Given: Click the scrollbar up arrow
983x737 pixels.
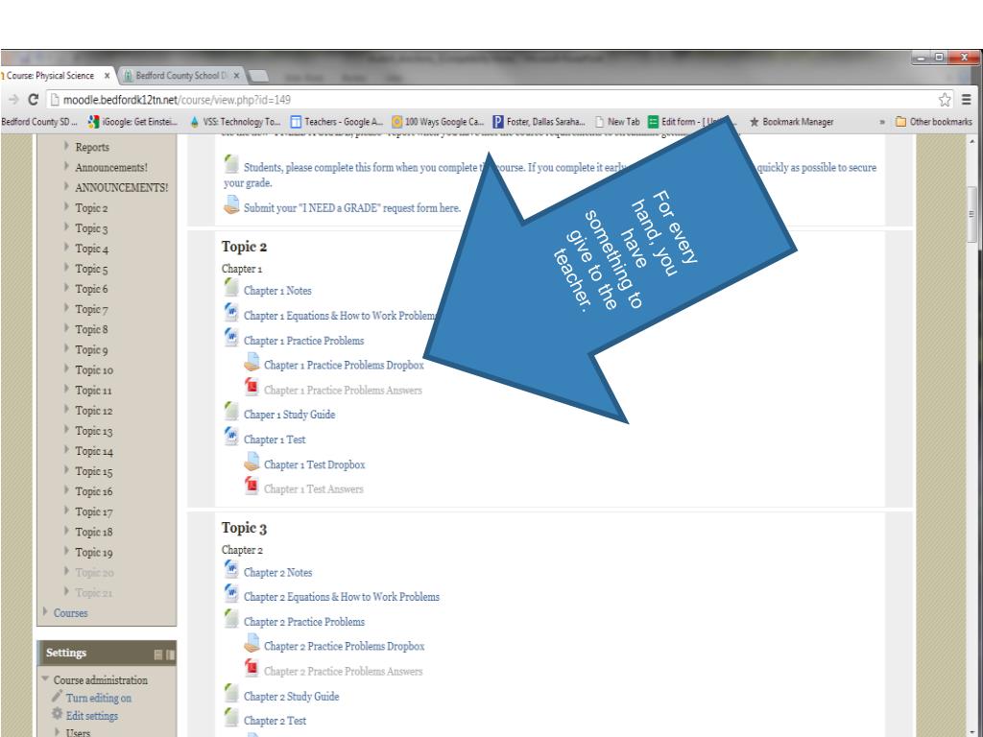Looking at the screenshot, I should 971,142.
